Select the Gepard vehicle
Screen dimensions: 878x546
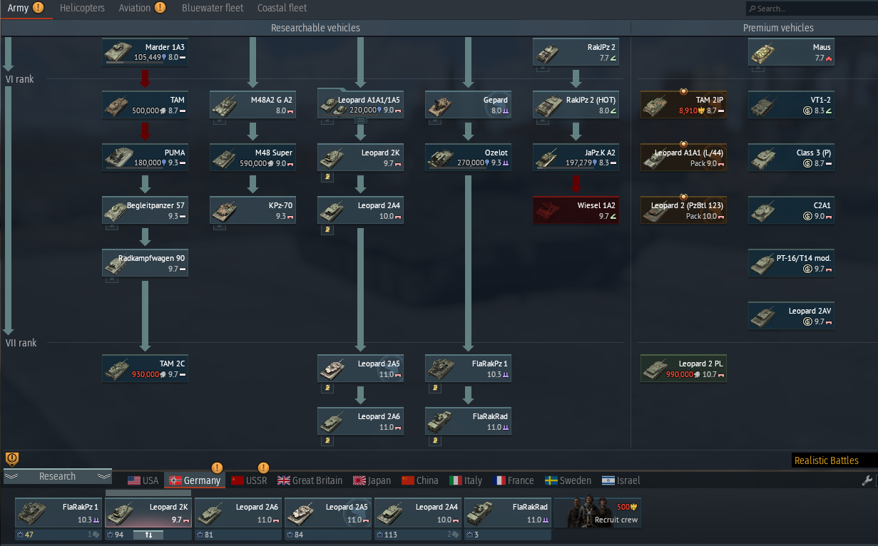469,105
